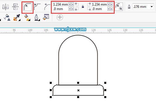Click the bottom-left corner radius field
Screen dimensions: 156x107
click(61, 9)
